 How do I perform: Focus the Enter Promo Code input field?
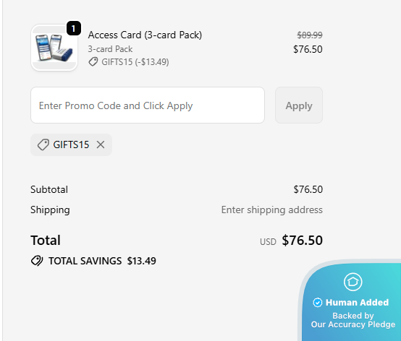(148, 105)
